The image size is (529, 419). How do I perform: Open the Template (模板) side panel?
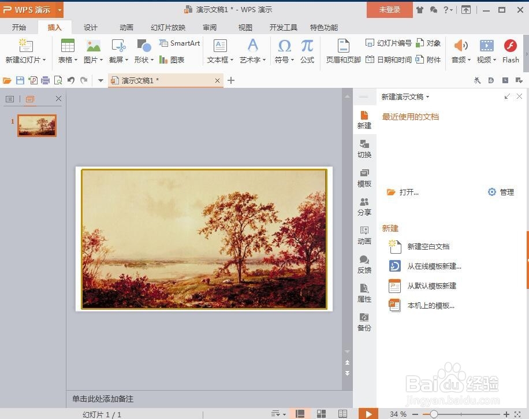pos(364,178)
